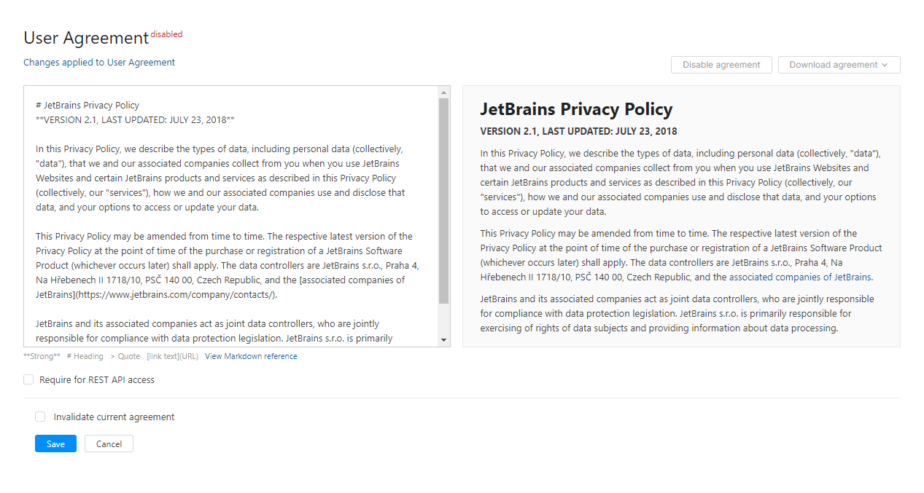Uncheck 'Require for REST API access'
Viewport: 924px width, 493px height.
(x=28, y=379)
